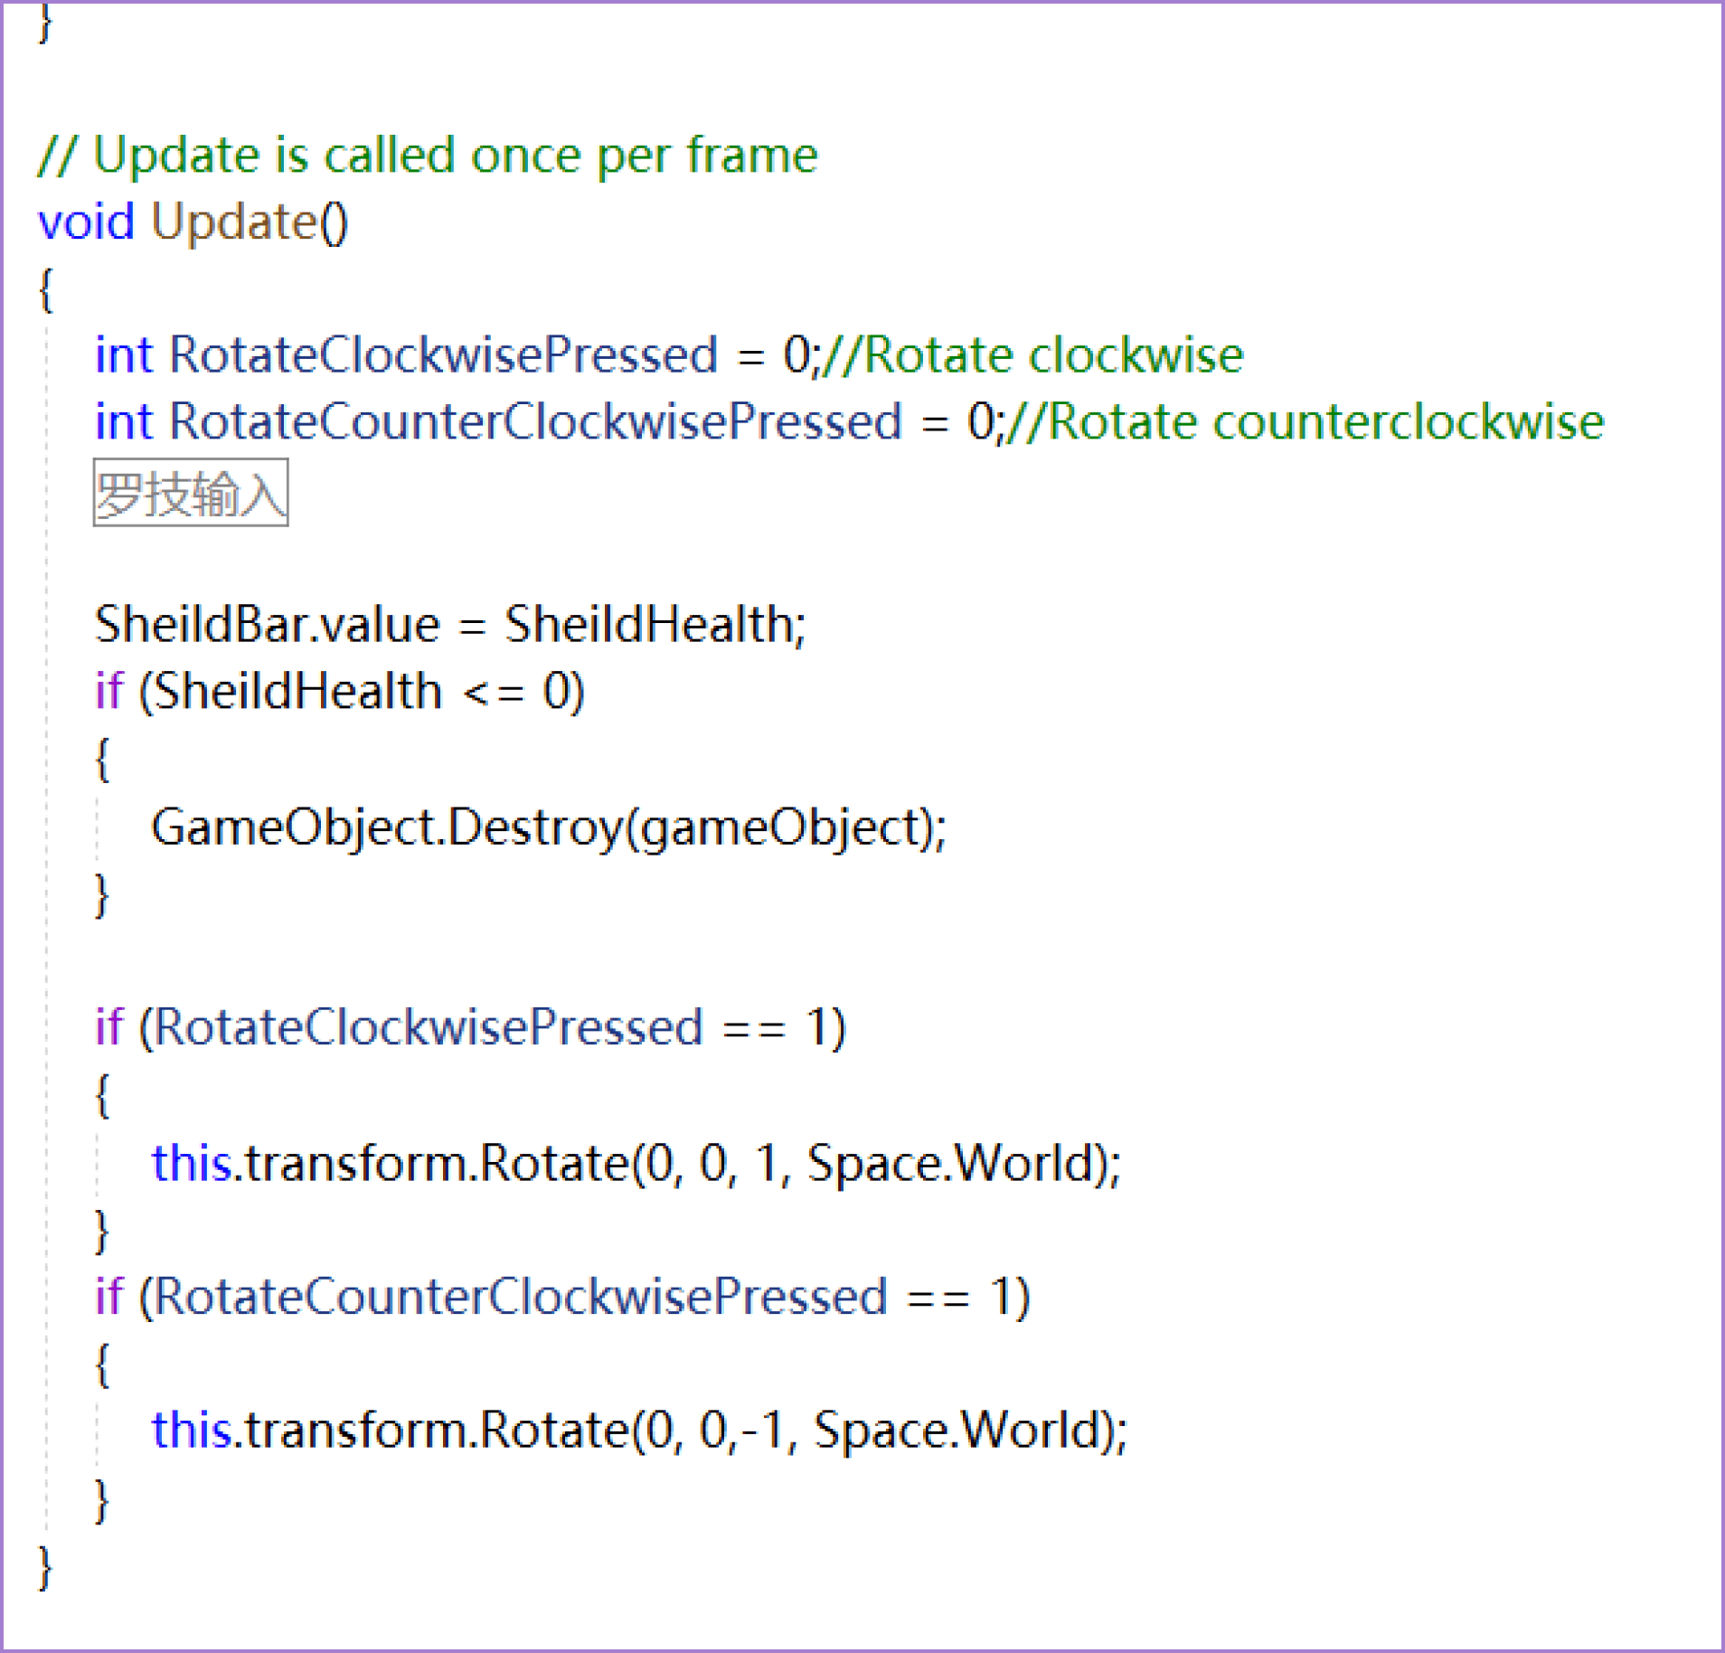Click transform.Rotate(0, 0, 1, Space.World) line

[x=636, y=1163]
